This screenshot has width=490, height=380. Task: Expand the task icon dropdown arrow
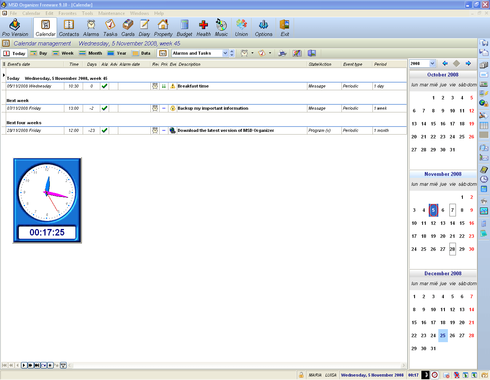pyautogui.click(x=270, y=53)
